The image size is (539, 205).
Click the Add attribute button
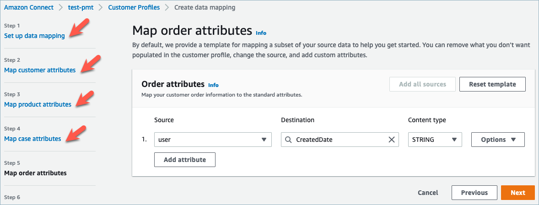[185, 160]
